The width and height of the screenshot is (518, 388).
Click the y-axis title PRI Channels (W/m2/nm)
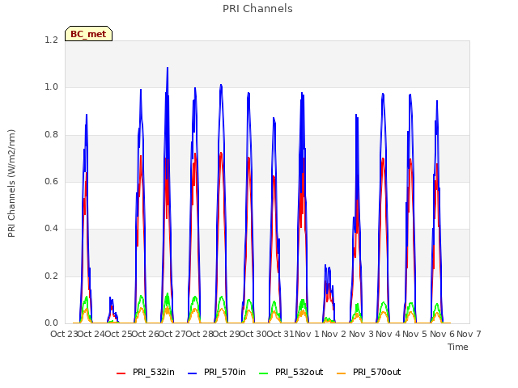coord(11,183)
